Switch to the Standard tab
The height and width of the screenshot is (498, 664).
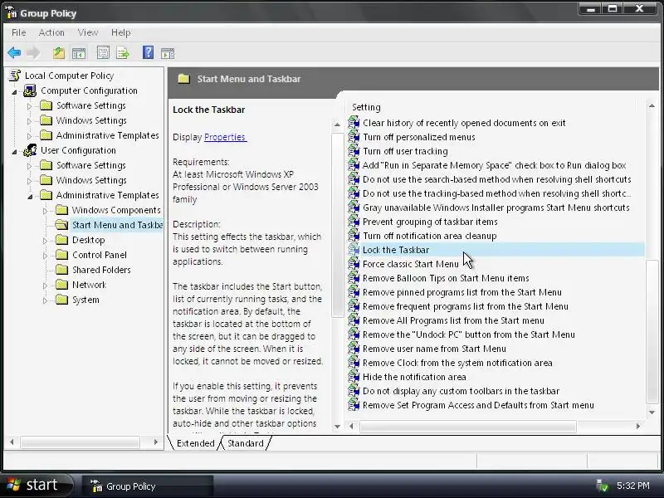pos(245,443)
